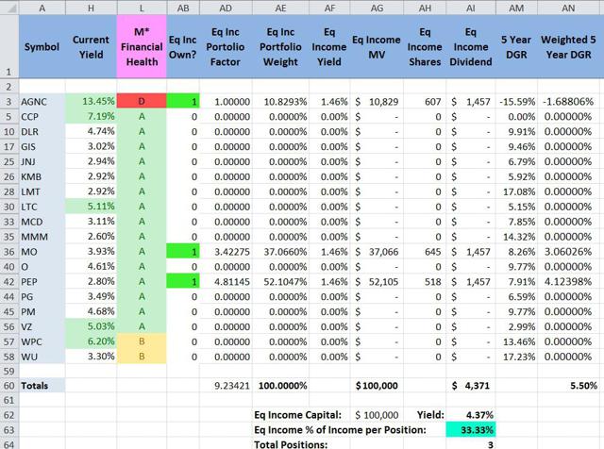This screenshot has height=449, width=604.
Task: Select WPC's B health rating cell
Action: (142, 342)
